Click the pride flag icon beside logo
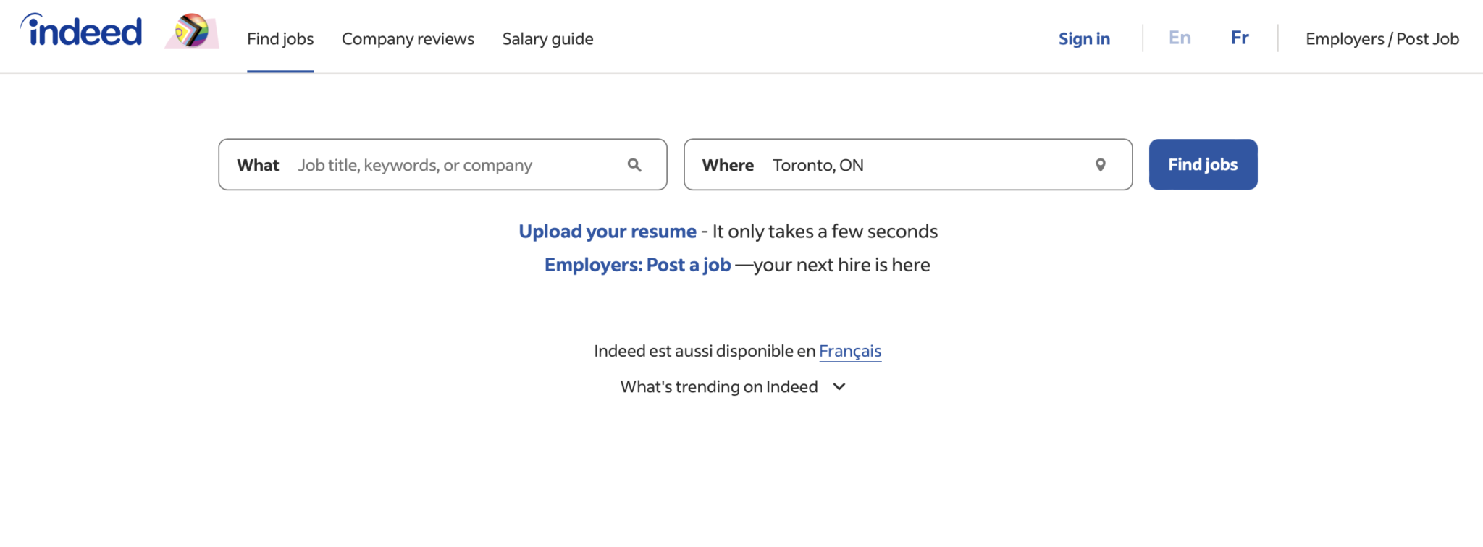Viewport: 1483px width, 547px height. point(192,32)
